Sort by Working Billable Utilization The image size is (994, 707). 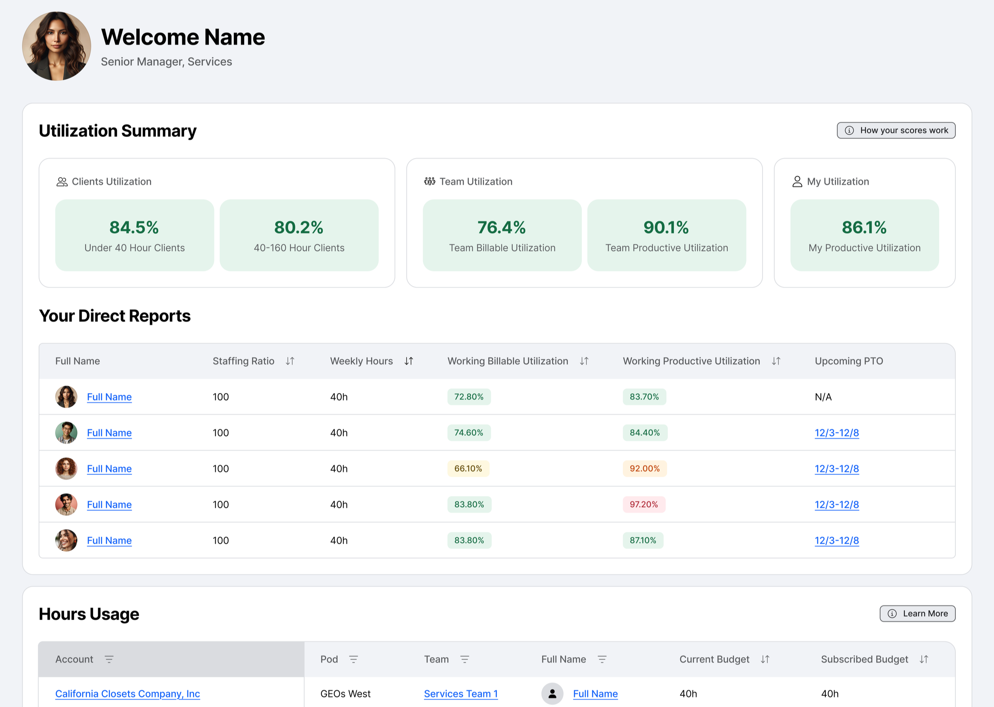[584, 361]
